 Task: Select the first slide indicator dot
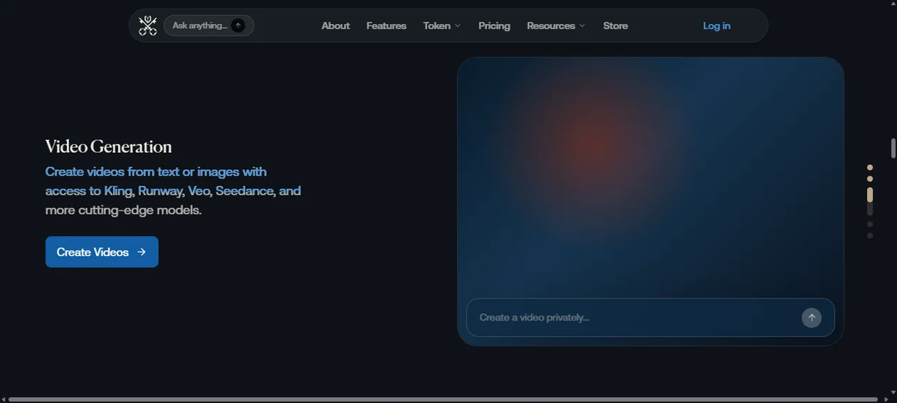click(870, 167)
